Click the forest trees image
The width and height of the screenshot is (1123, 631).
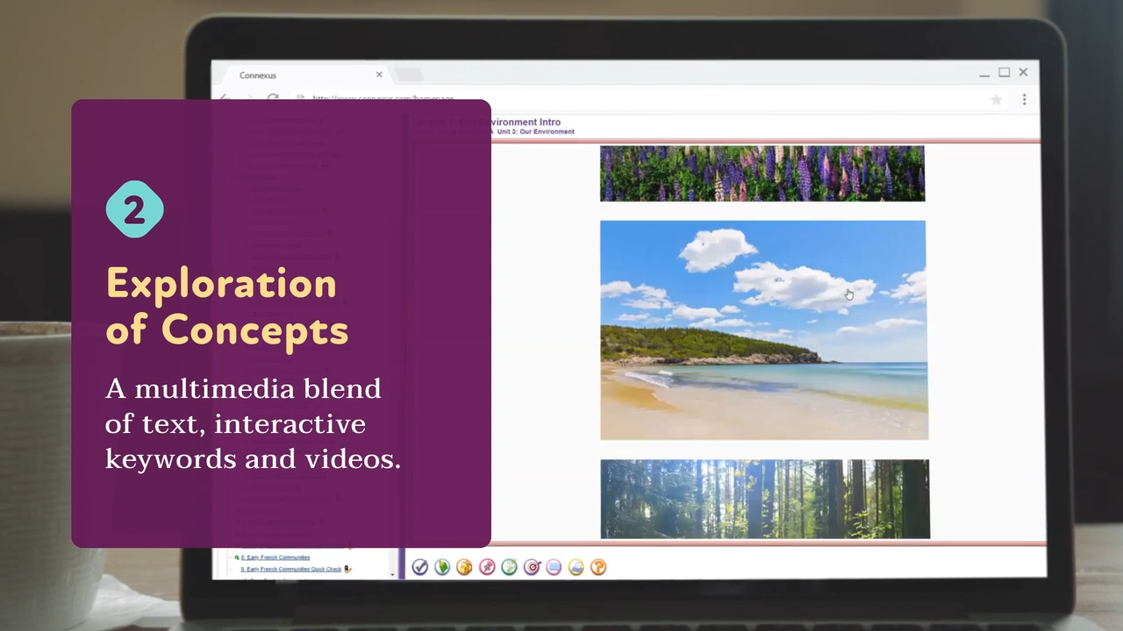coord(765,499)
